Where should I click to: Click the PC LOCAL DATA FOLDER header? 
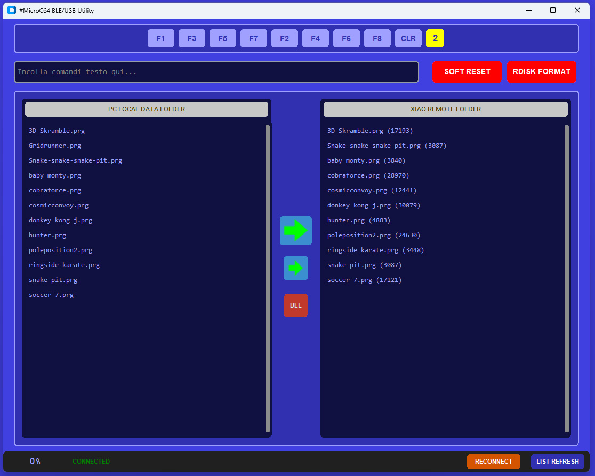pos(147,109)
